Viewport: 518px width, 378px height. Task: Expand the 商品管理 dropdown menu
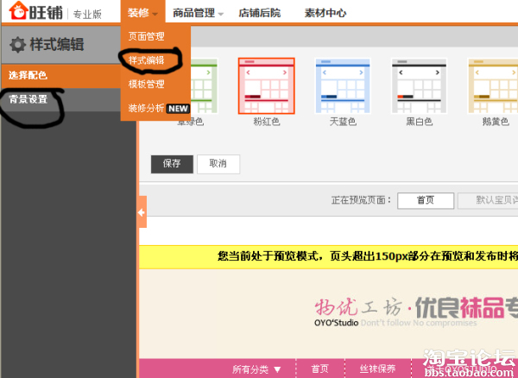(x=199, y=13)
